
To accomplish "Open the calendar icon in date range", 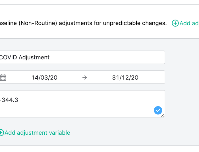I will pos(3,77).
